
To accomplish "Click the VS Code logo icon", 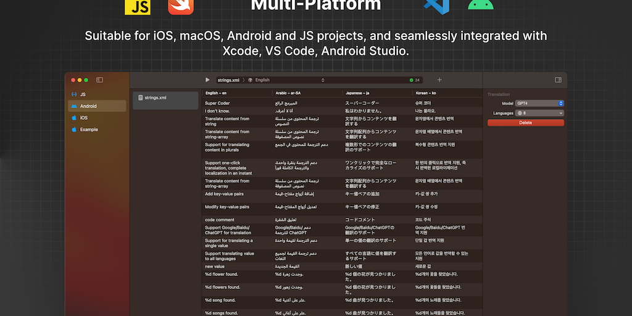I will [x=436, y=5].
